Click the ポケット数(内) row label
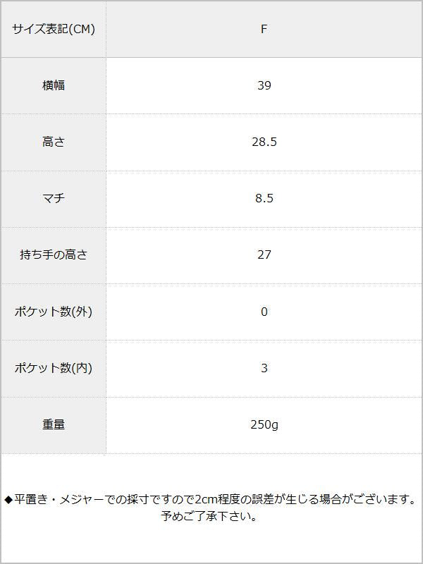Screen dimensions: 423x564 pos(54,368)
